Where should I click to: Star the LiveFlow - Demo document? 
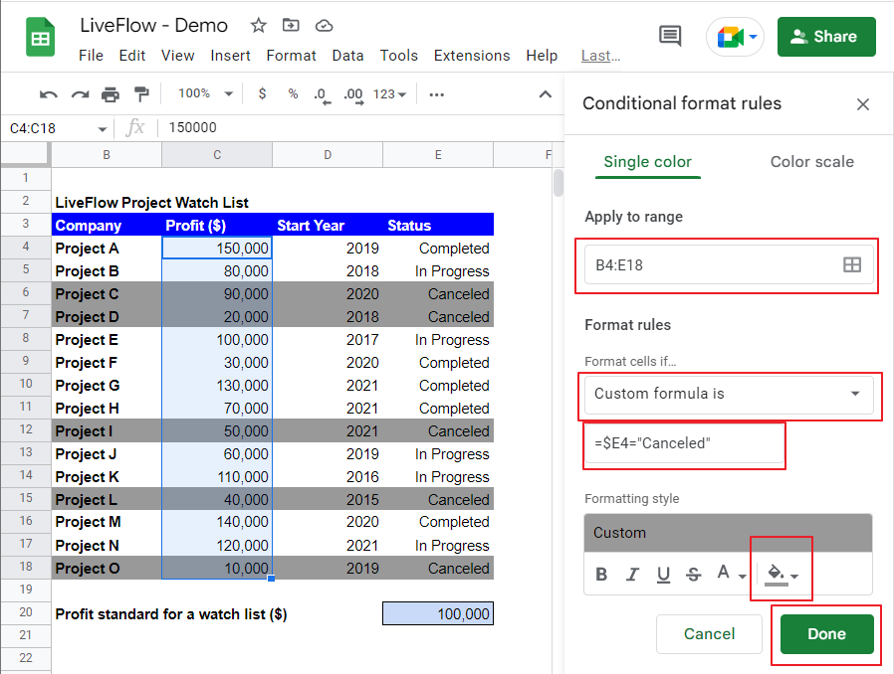pos(258,26)
